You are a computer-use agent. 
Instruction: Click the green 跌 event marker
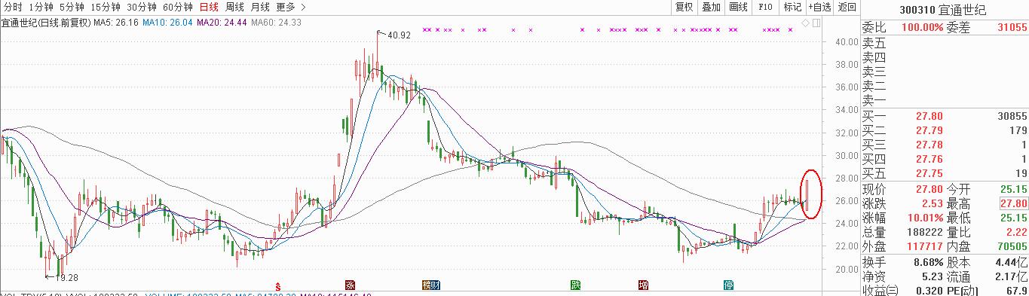[575, 285]
